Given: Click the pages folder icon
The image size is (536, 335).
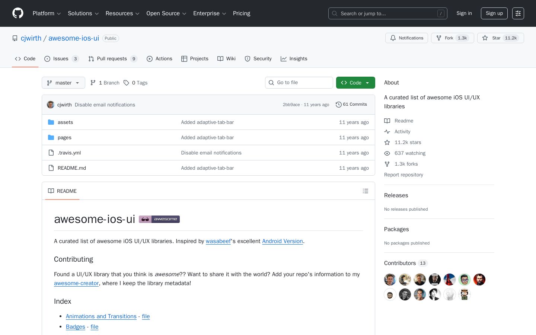Looking at the screenshot, I should tap(51, 137).
